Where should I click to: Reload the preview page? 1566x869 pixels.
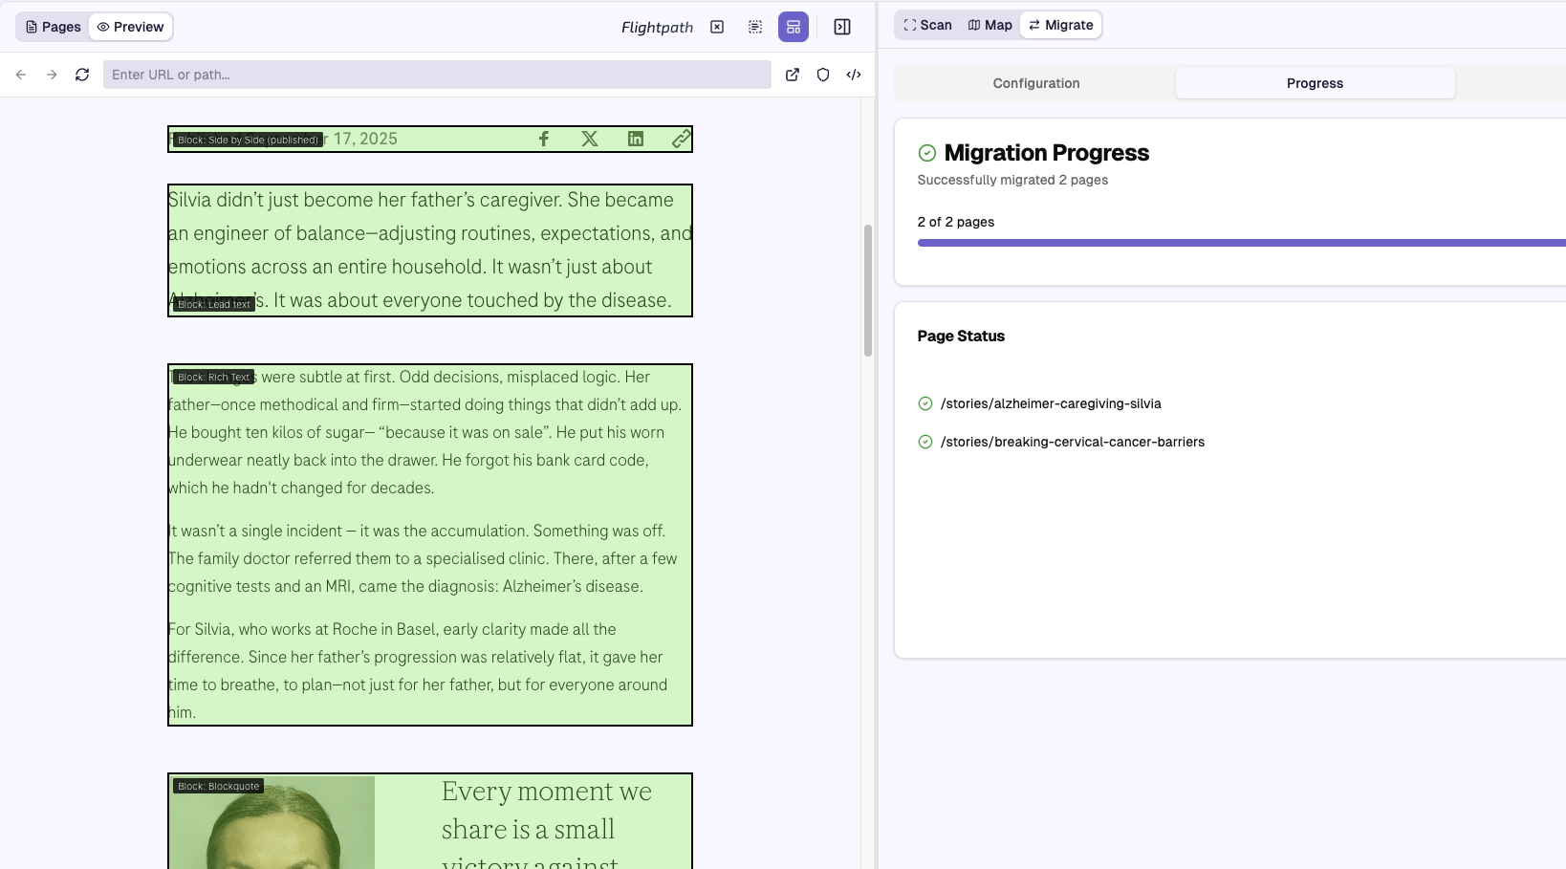point(82,75)
